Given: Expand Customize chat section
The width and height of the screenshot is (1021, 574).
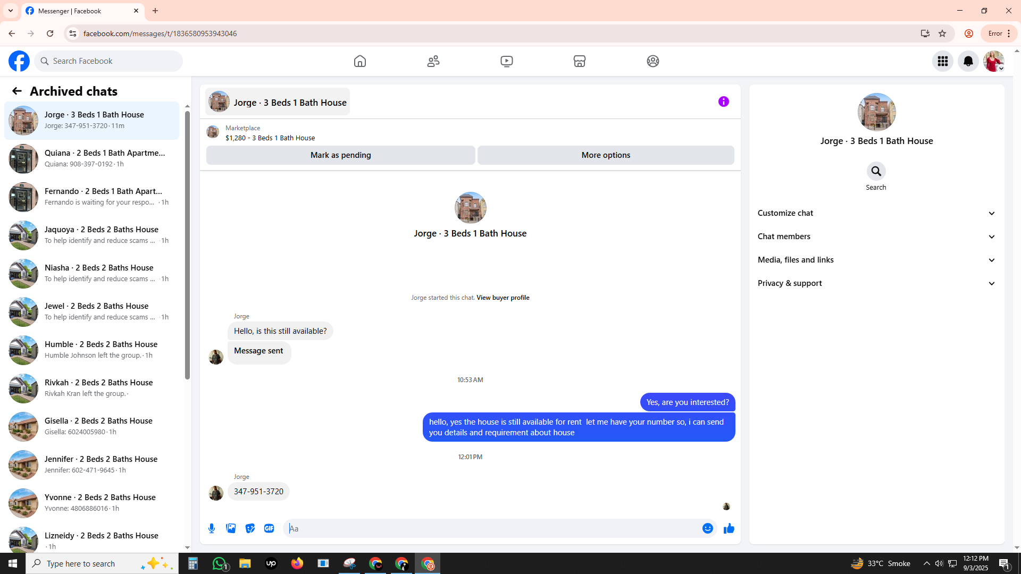Looking at the screenshot, I should click(876, 213).
